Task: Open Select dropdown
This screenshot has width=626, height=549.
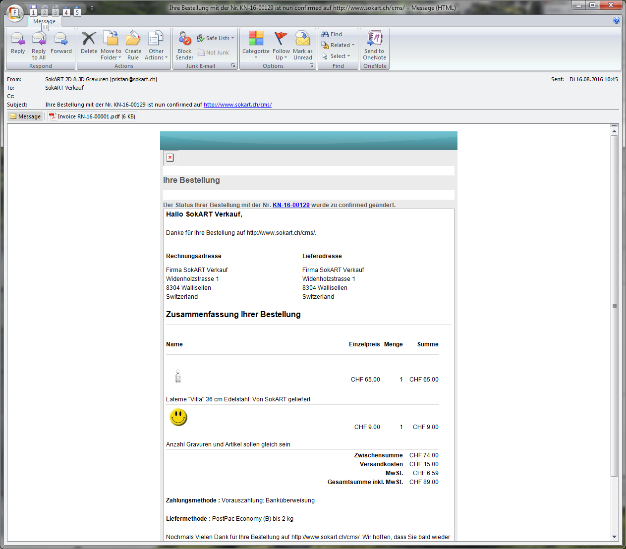Action: tap(336, 56)
